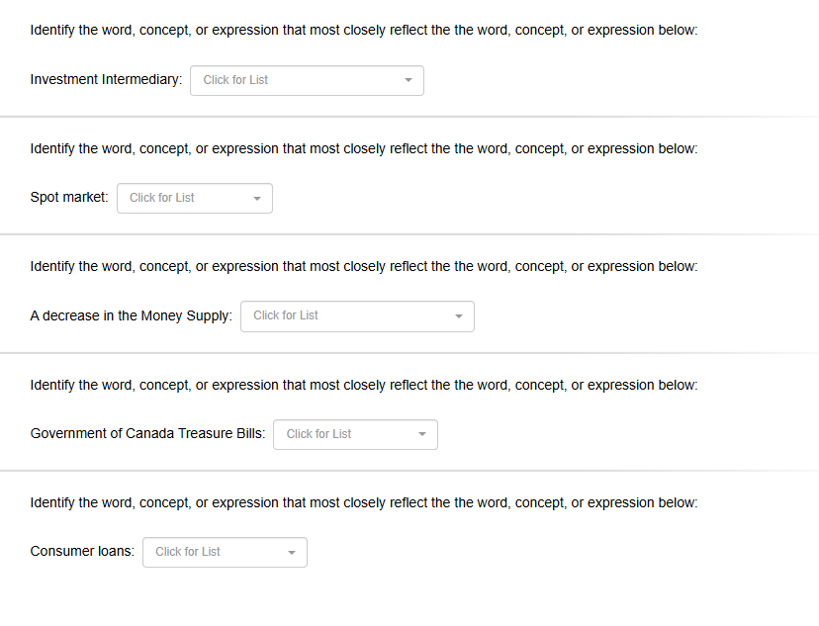Viewport: 819px width, 626px height.
Task: Open the Government of Canada Treasure Bills list
Action: 355,434
